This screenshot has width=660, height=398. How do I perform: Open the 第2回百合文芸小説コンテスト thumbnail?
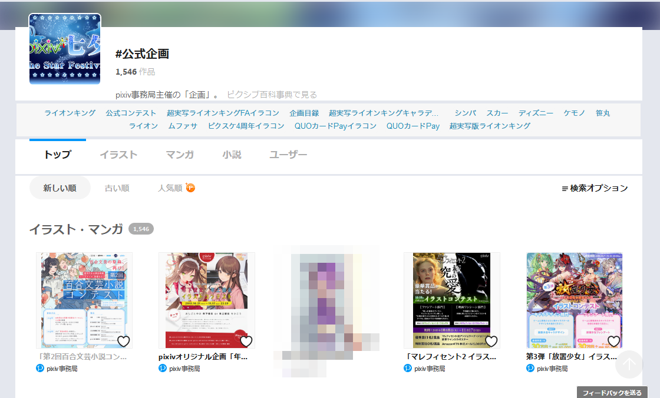84,300
